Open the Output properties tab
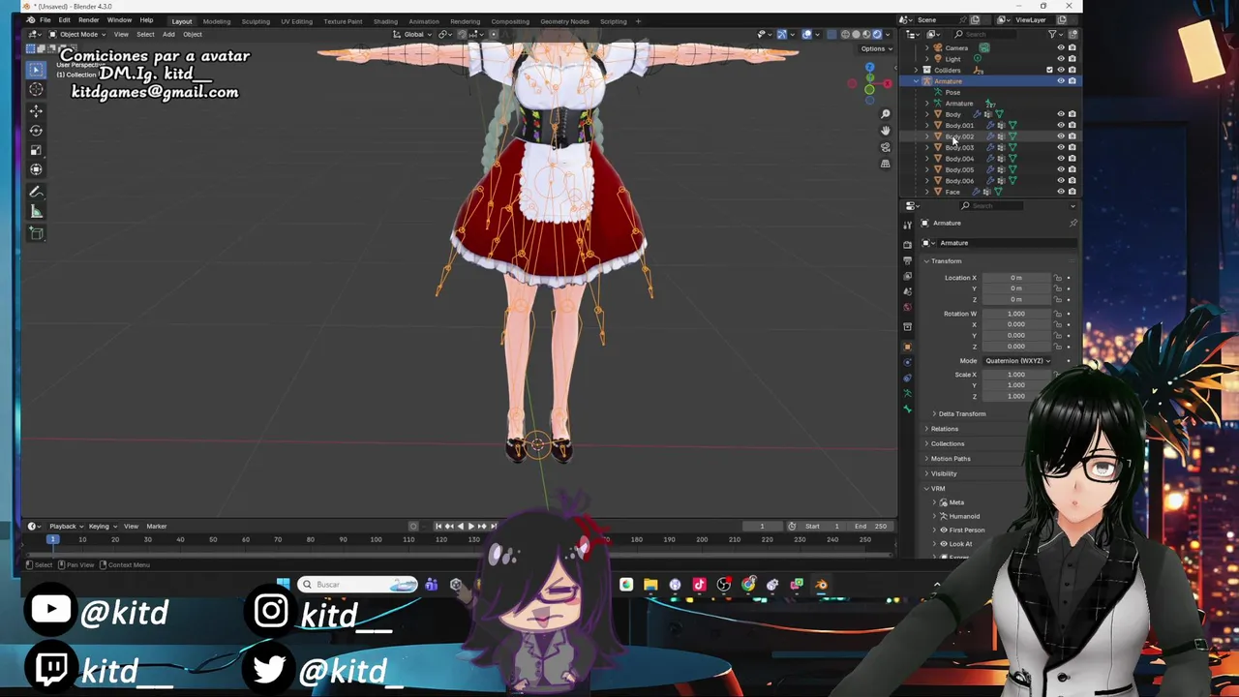Viewport: 1239px width, 697px height. (907, 261)
